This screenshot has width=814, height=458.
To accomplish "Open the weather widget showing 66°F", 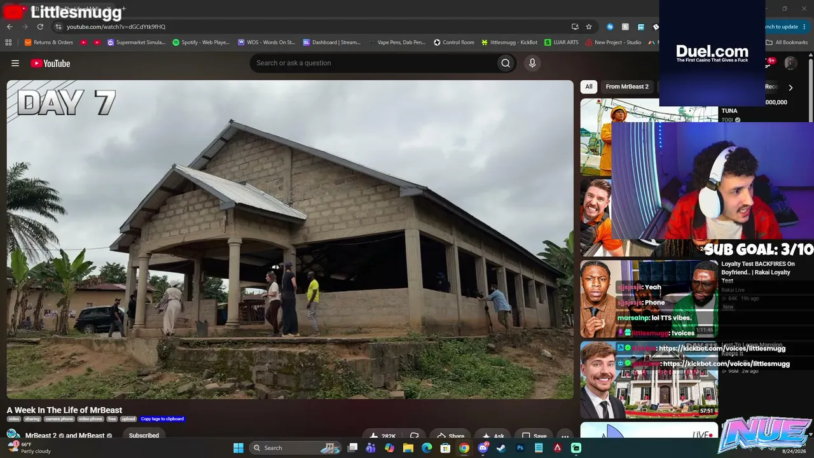I will point(31,448).
